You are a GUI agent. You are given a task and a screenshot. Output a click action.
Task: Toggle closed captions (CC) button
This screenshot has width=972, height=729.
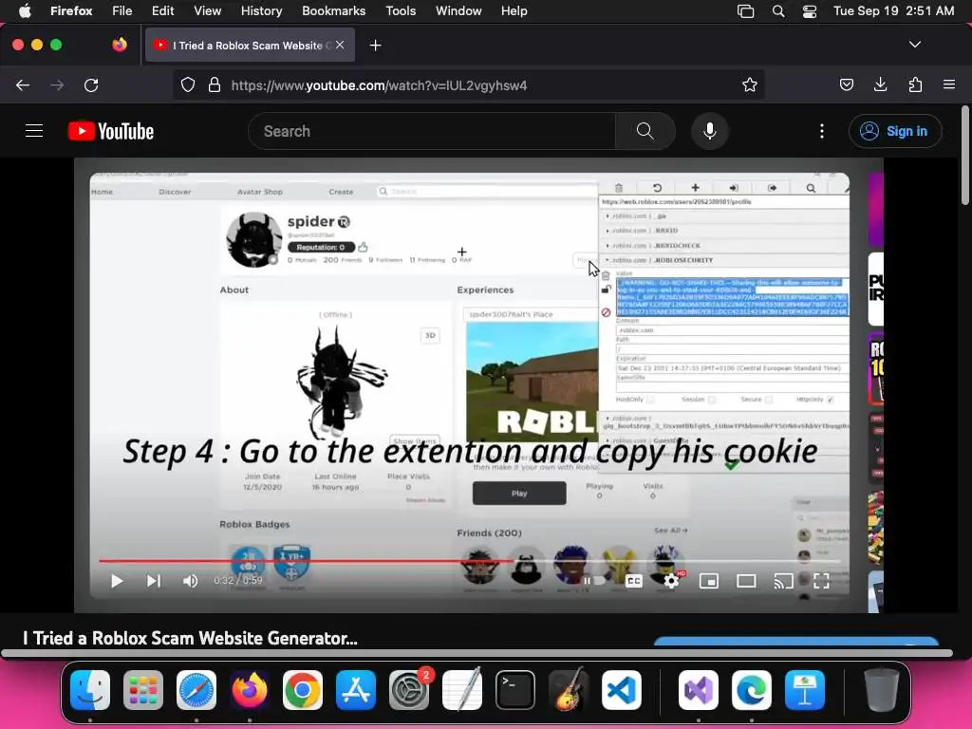click(633, 581)
